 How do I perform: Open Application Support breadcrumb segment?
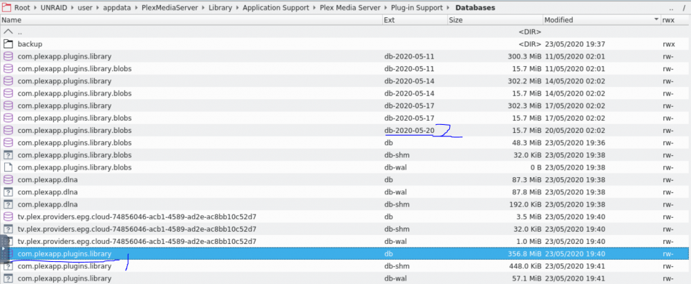click(276, 8)
